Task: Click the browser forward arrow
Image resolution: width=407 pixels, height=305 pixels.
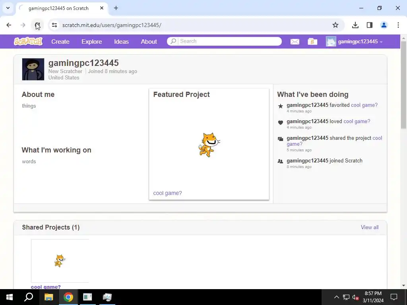Action: click(x=23, y=25)
